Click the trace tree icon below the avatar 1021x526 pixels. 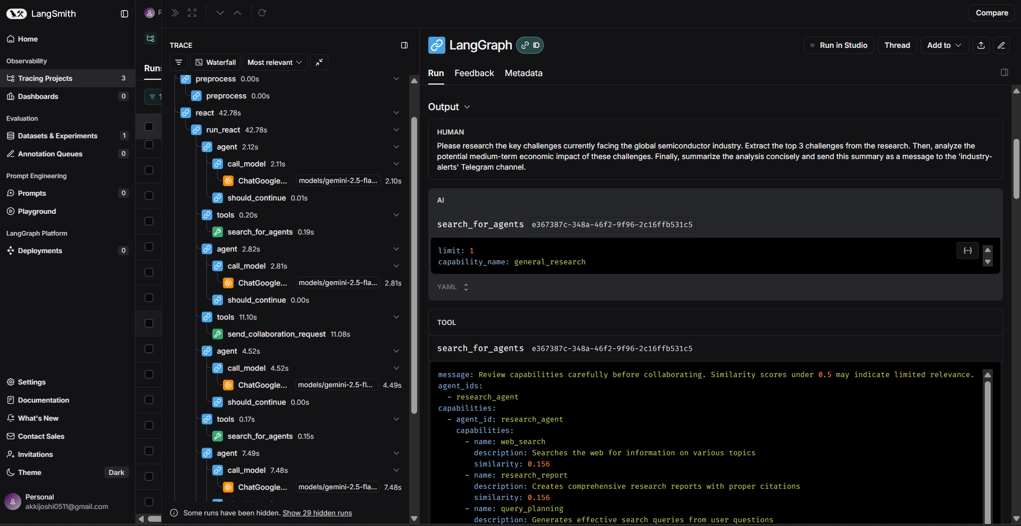(151, 38)
